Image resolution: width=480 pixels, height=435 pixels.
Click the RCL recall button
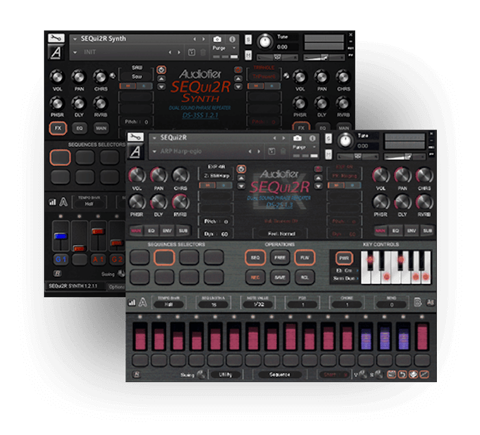click(x=304, y=278)
